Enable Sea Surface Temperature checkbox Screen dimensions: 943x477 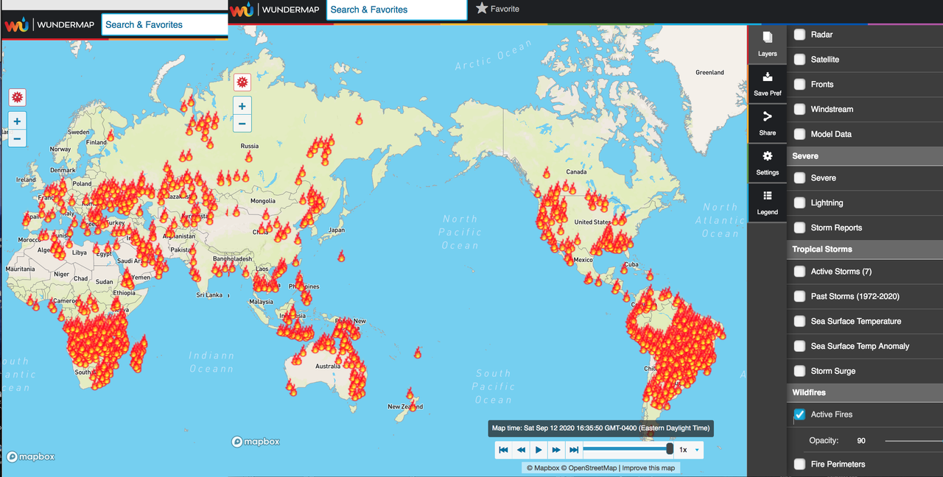click(x=799, y=322)
